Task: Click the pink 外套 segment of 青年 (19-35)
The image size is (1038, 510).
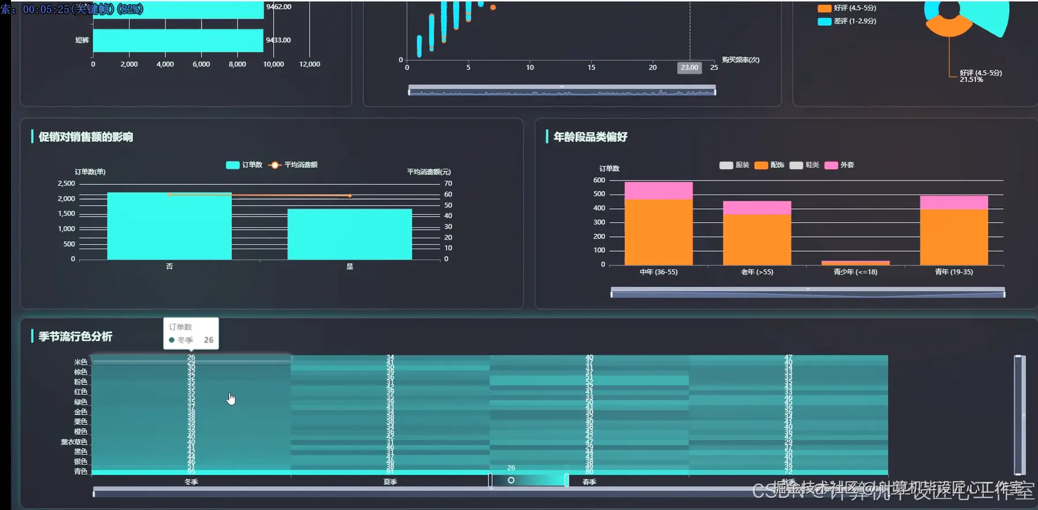Action: [x=954, y=202]
